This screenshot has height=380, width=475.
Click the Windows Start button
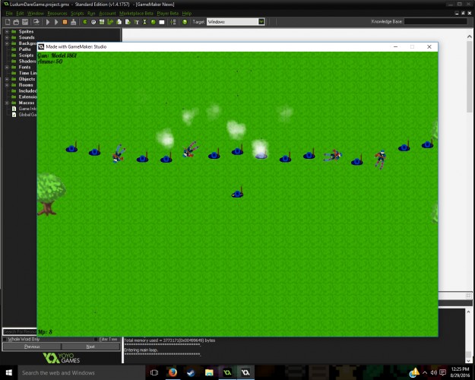tap(8, 372)
